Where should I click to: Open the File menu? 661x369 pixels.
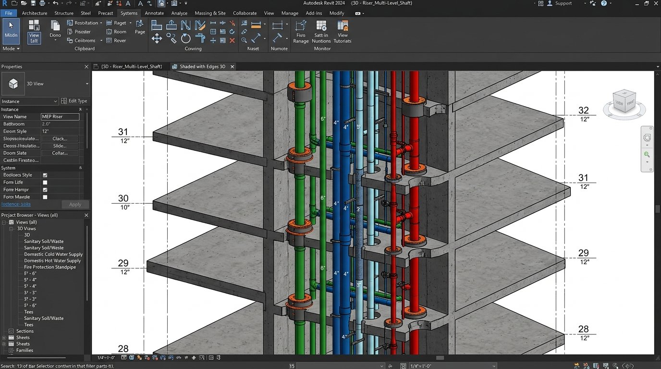point(9,13)
